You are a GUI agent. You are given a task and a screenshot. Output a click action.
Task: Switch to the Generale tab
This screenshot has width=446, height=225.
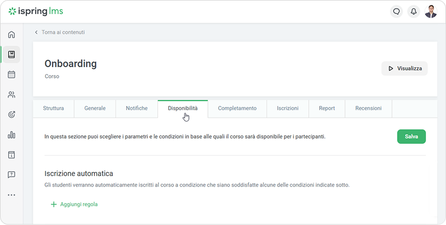tap(95, 109)
